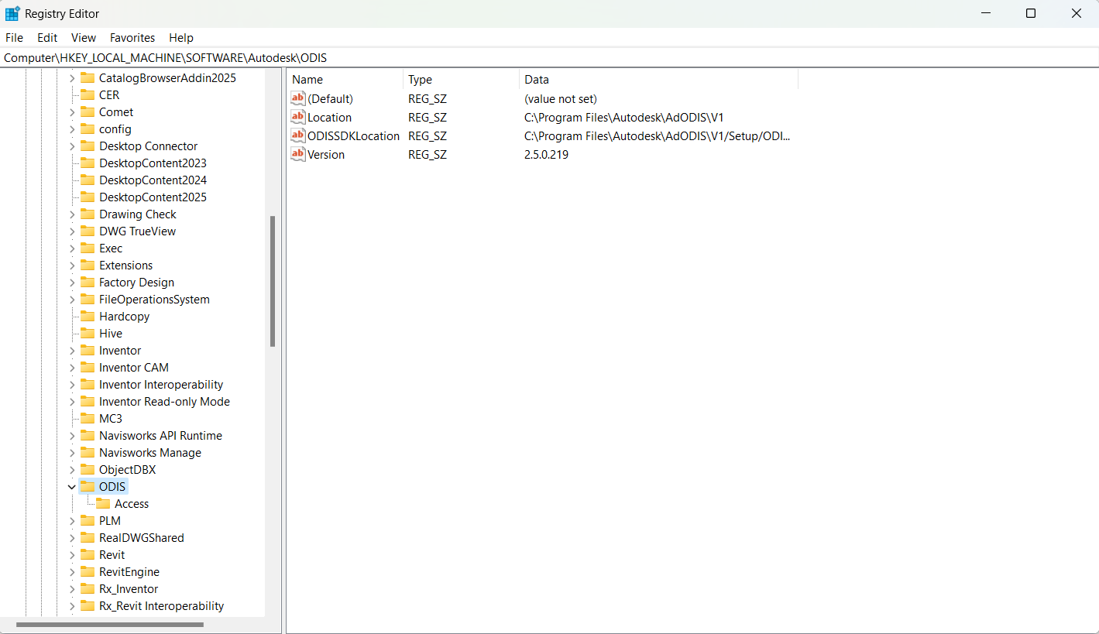1099x634 pixels.
Task: Open the Help menu
Action: click(181, 37)
